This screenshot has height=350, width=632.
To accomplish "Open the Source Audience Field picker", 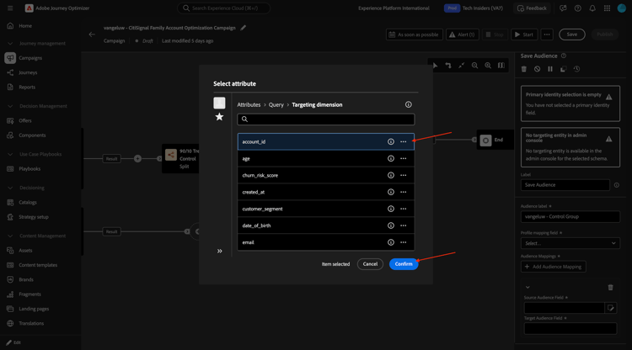I will click(x=611, y=308).
